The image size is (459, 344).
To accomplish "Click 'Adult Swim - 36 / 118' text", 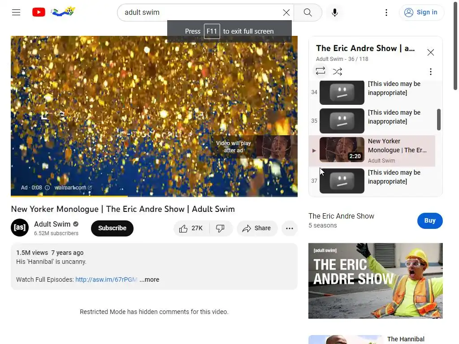I will click(x=342, y=59).
